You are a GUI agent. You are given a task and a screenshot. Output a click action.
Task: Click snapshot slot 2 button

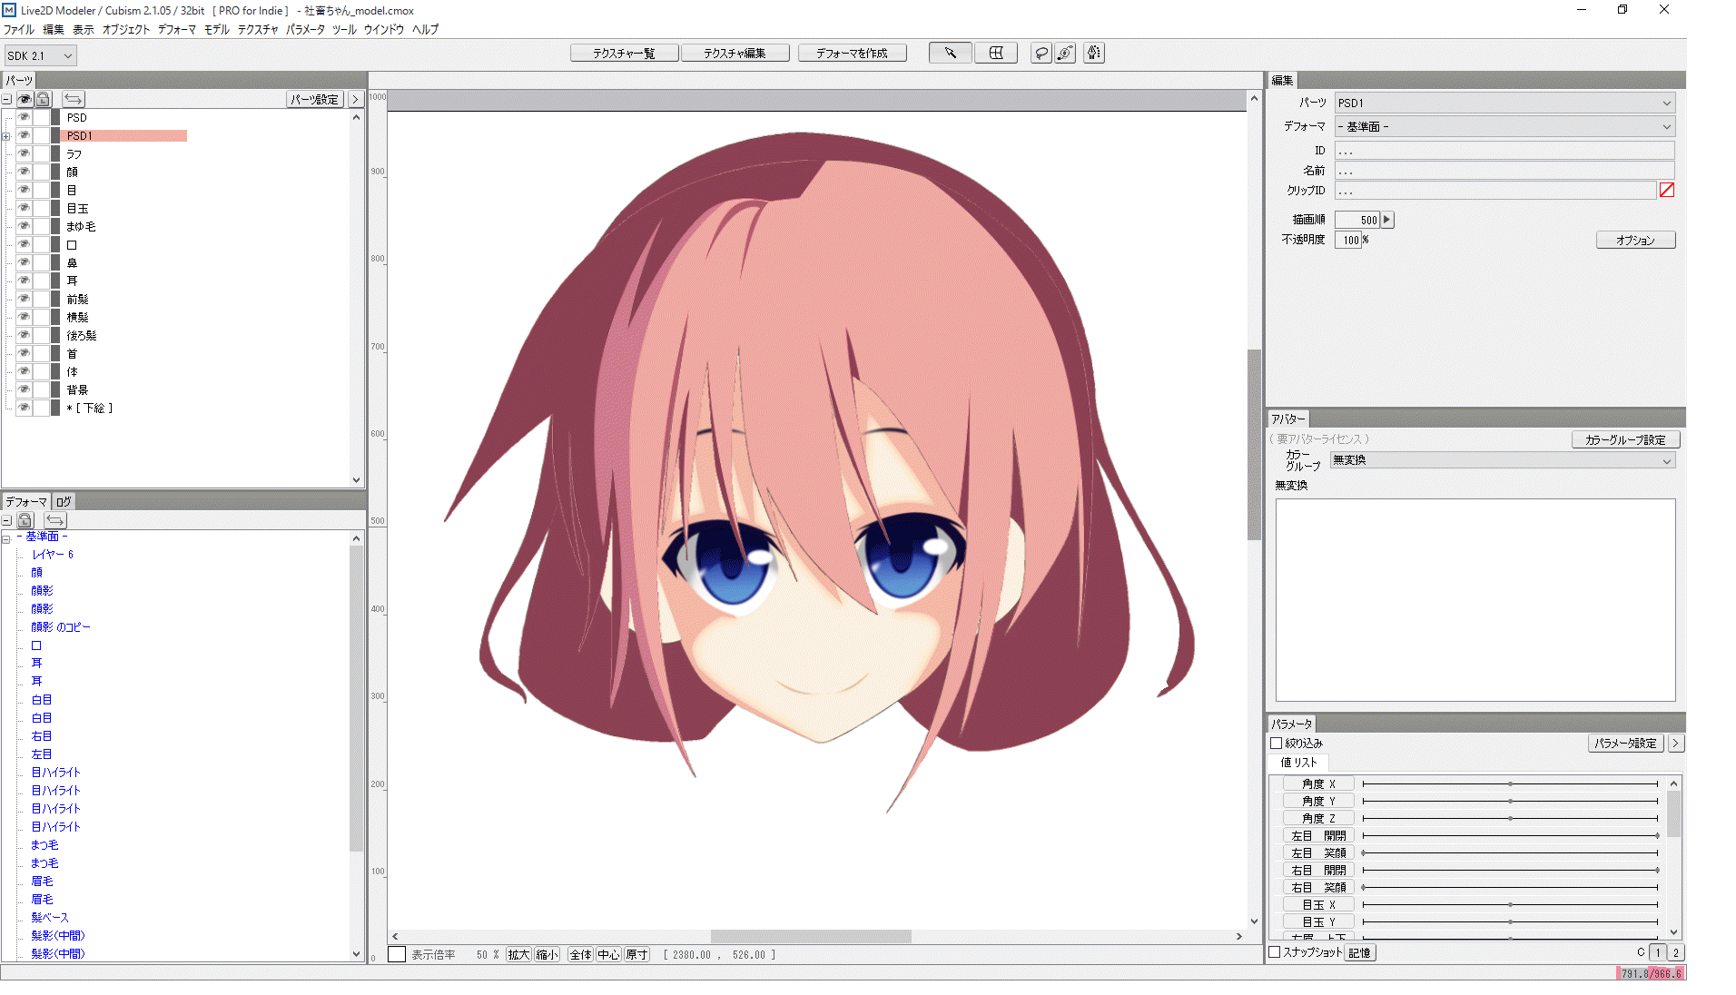pyautogui.click(x=1676, y=952)
